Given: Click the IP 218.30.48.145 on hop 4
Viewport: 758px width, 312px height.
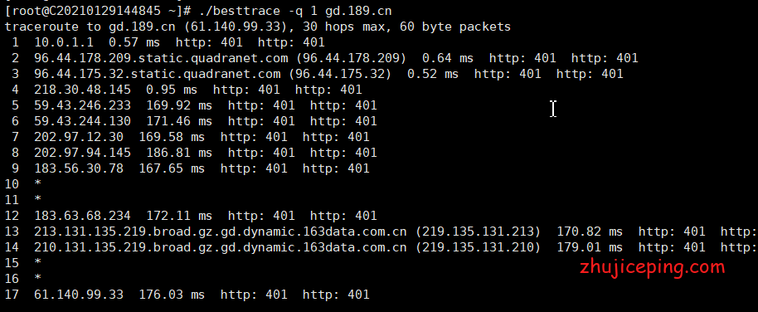Looking at the screenshot, I should tap(82, 90).
